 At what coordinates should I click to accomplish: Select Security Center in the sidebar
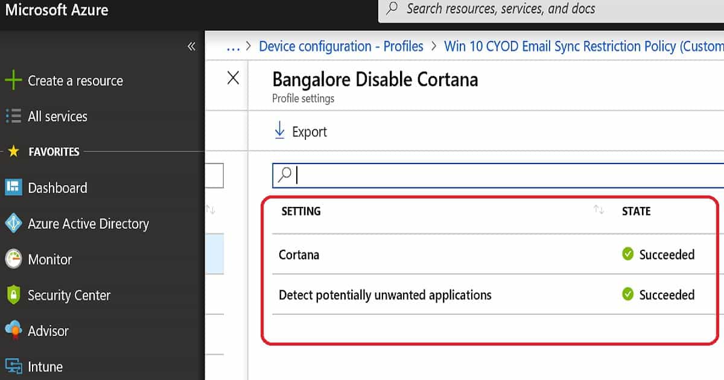(x=69, y=296)
